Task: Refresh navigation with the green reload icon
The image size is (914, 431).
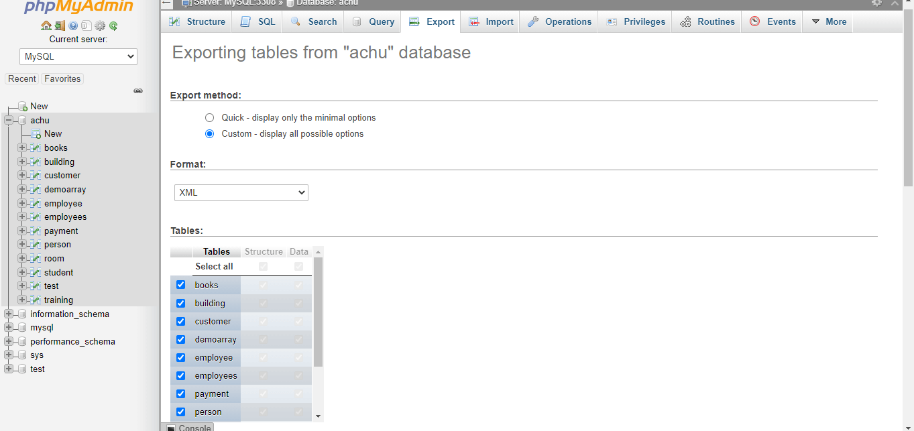Action: 113,25
